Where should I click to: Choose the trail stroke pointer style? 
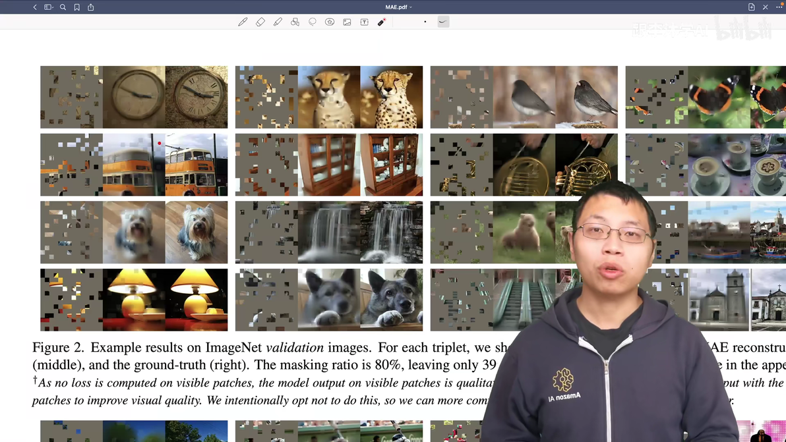[x=443, y=22]
